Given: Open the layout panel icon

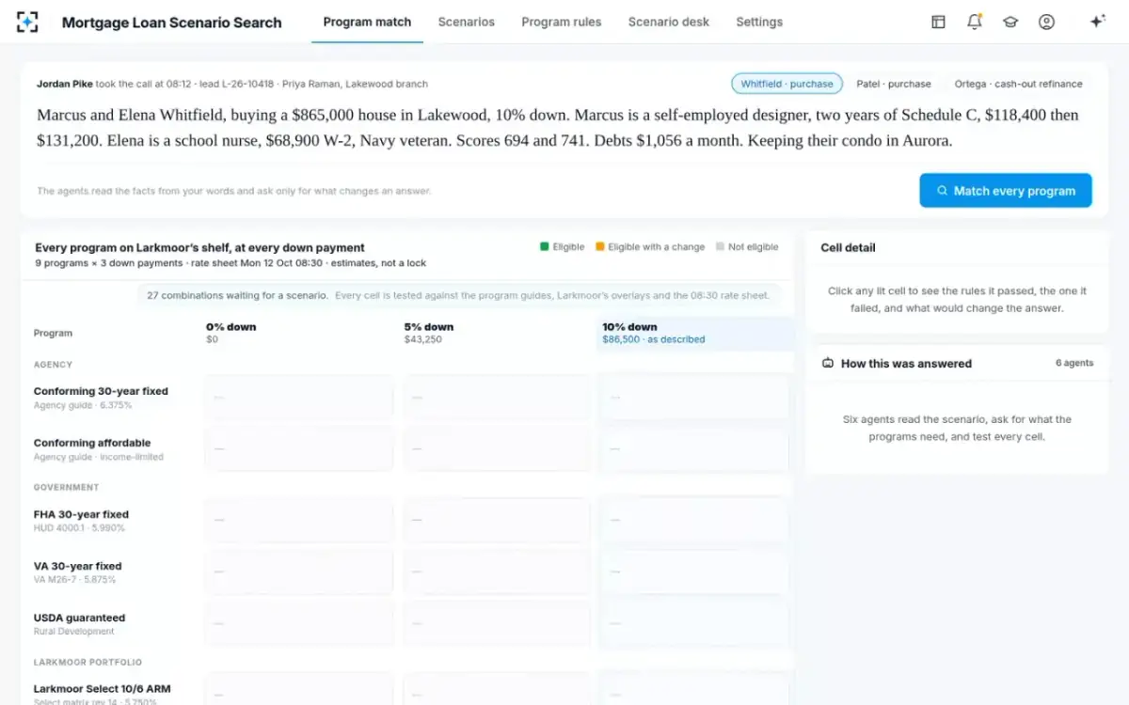Looking at the screenshot, I should point(938,22).
